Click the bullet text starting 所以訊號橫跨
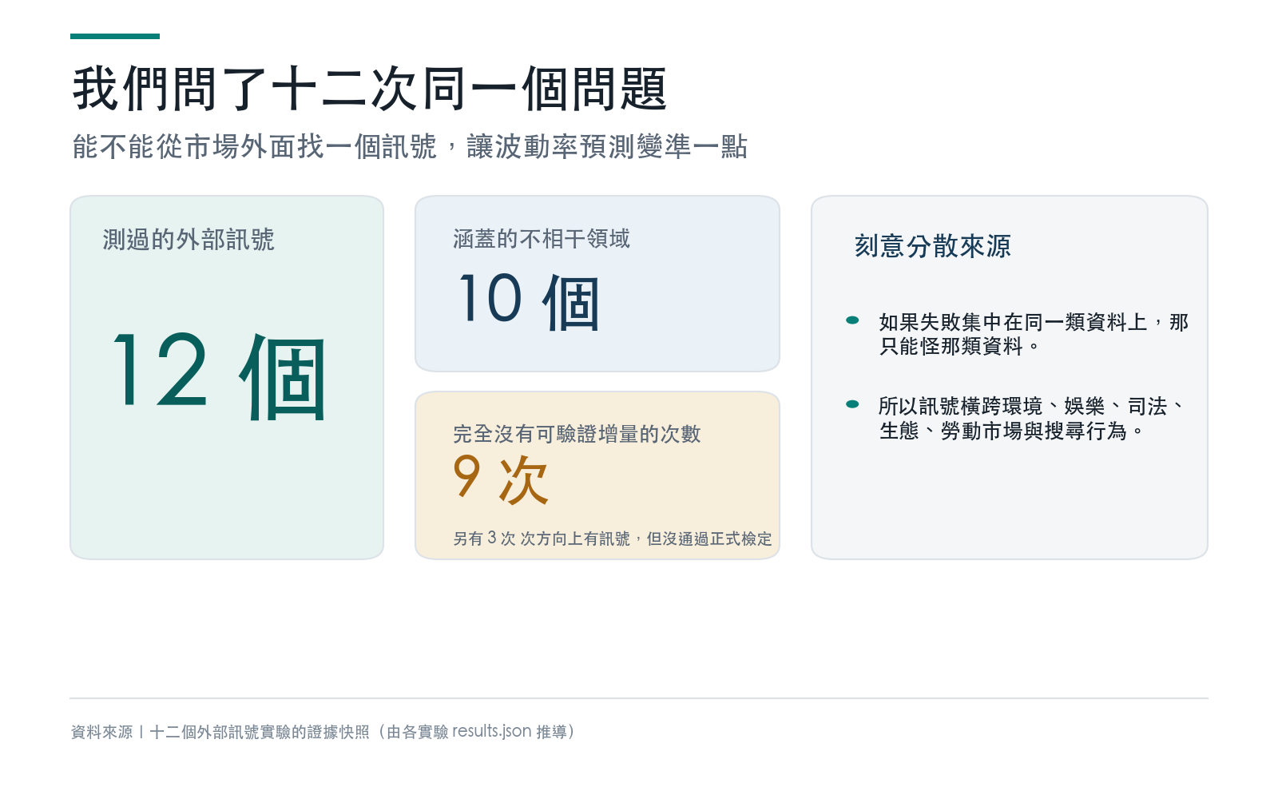 pos(1032,418)
